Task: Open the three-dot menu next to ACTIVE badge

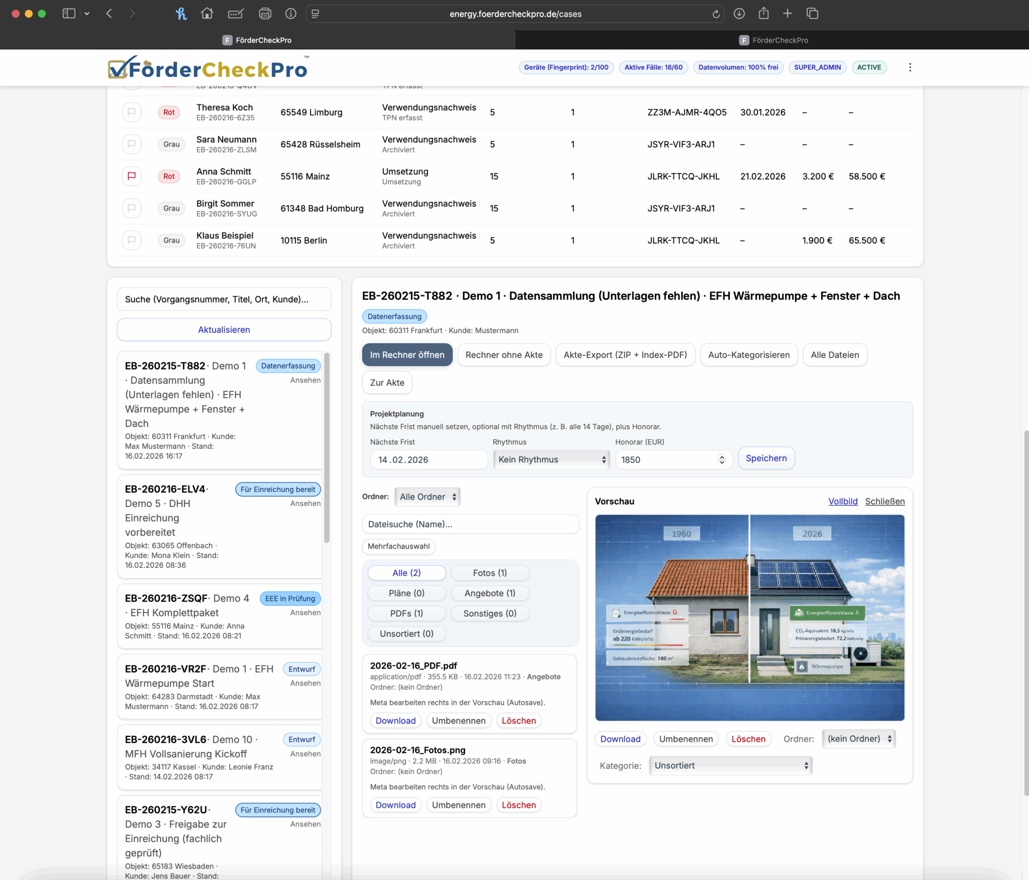Action: pos(910,67)
